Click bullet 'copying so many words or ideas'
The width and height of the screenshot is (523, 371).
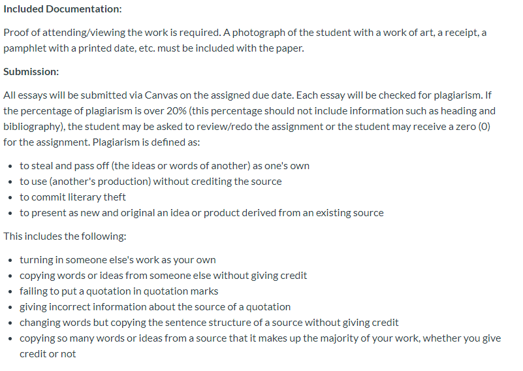[x=260, y=338]
